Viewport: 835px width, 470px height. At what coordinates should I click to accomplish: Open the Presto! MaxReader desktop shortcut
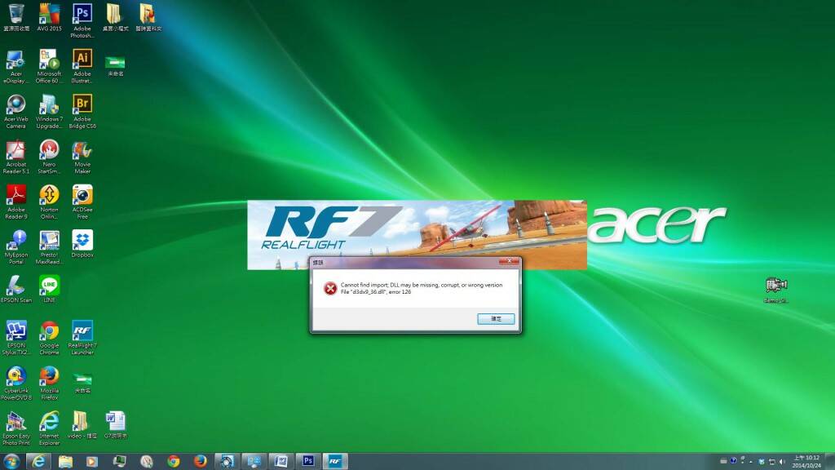point(49,247)
